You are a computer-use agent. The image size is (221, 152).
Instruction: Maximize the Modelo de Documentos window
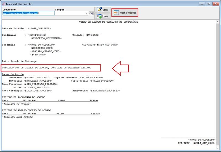tap(209, 4)
